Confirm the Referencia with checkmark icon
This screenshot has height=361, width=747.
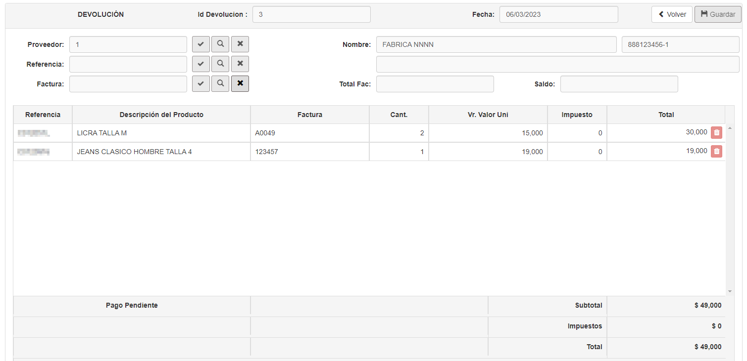point(200,64)
